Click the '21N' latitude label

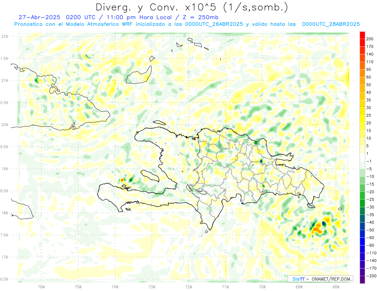point(4,81)
